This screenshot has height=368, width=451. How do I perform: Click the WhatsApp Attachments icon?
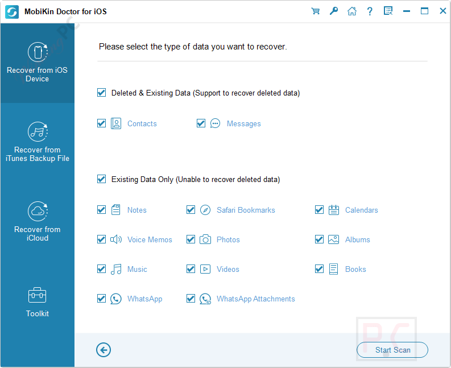pos(205,299)
